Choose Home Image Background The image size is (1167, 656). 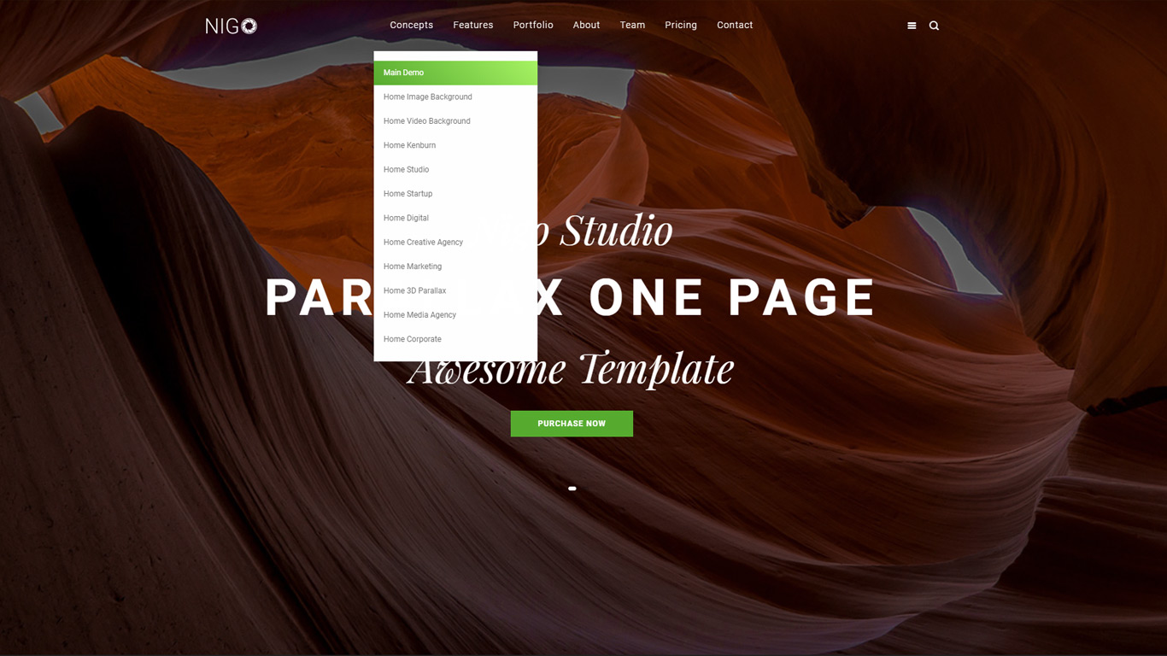(455, 97)
